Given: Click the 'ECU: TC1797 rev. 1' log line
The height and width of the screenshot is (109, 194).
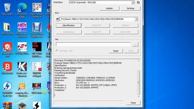Looking at the screenshot, I should tap(72, 83).
